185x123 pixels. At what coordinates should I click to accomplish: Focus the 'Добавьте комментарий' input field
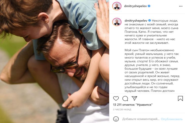coord(141,119)
